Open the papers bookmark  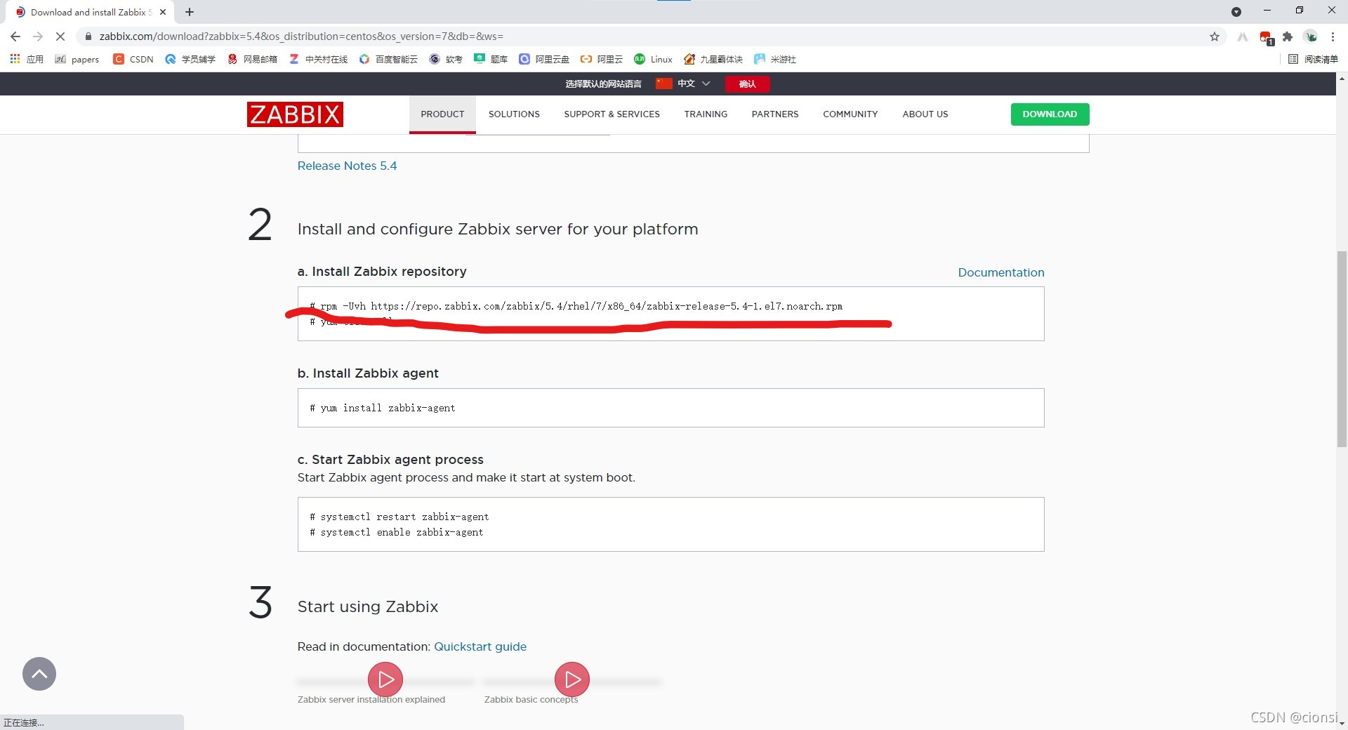(77, 59)
